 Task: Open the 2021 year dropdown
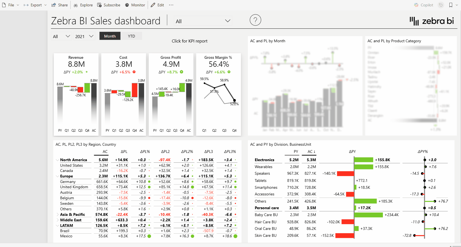click(x=84, y=36)
